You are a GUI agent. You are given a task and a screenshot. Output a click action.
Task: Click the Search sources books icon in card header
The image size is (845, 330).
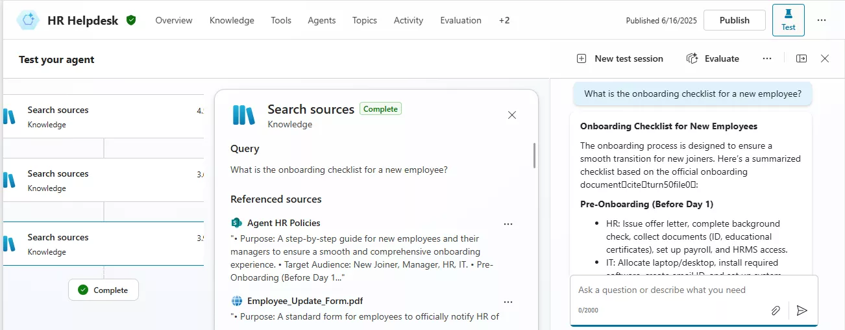pyautogui.click(x=244, y=115)
